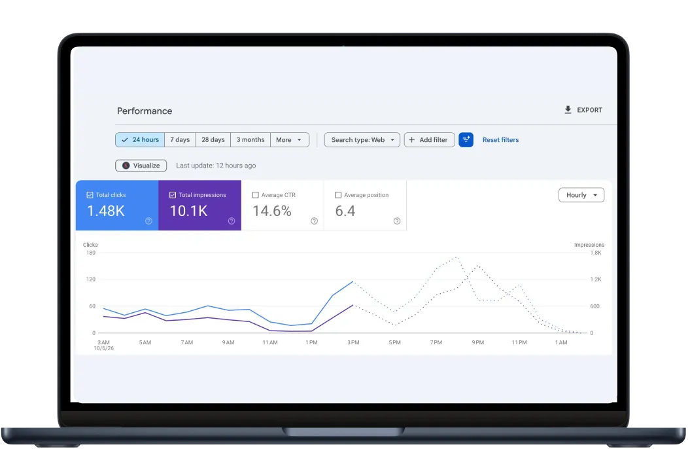Click the round icon inside Visualize button
This screenshot has width=688, height=449.
(x=126, y=166)
